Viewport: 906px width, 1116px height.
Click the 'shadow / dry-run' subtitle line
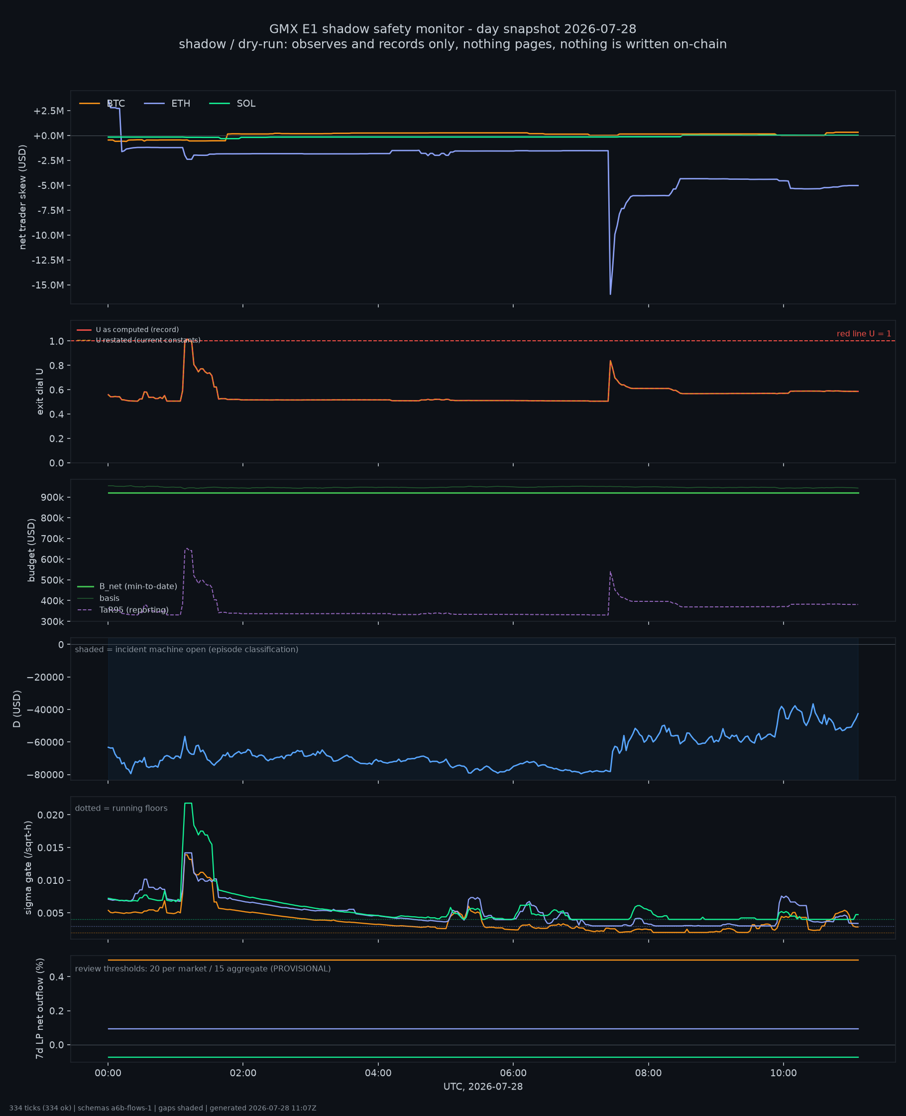coord(453,44)
